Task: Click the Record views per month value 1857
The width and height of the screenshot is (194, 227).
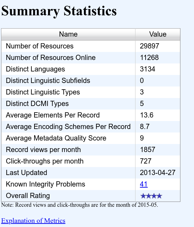Action: (x=148, y=150)
